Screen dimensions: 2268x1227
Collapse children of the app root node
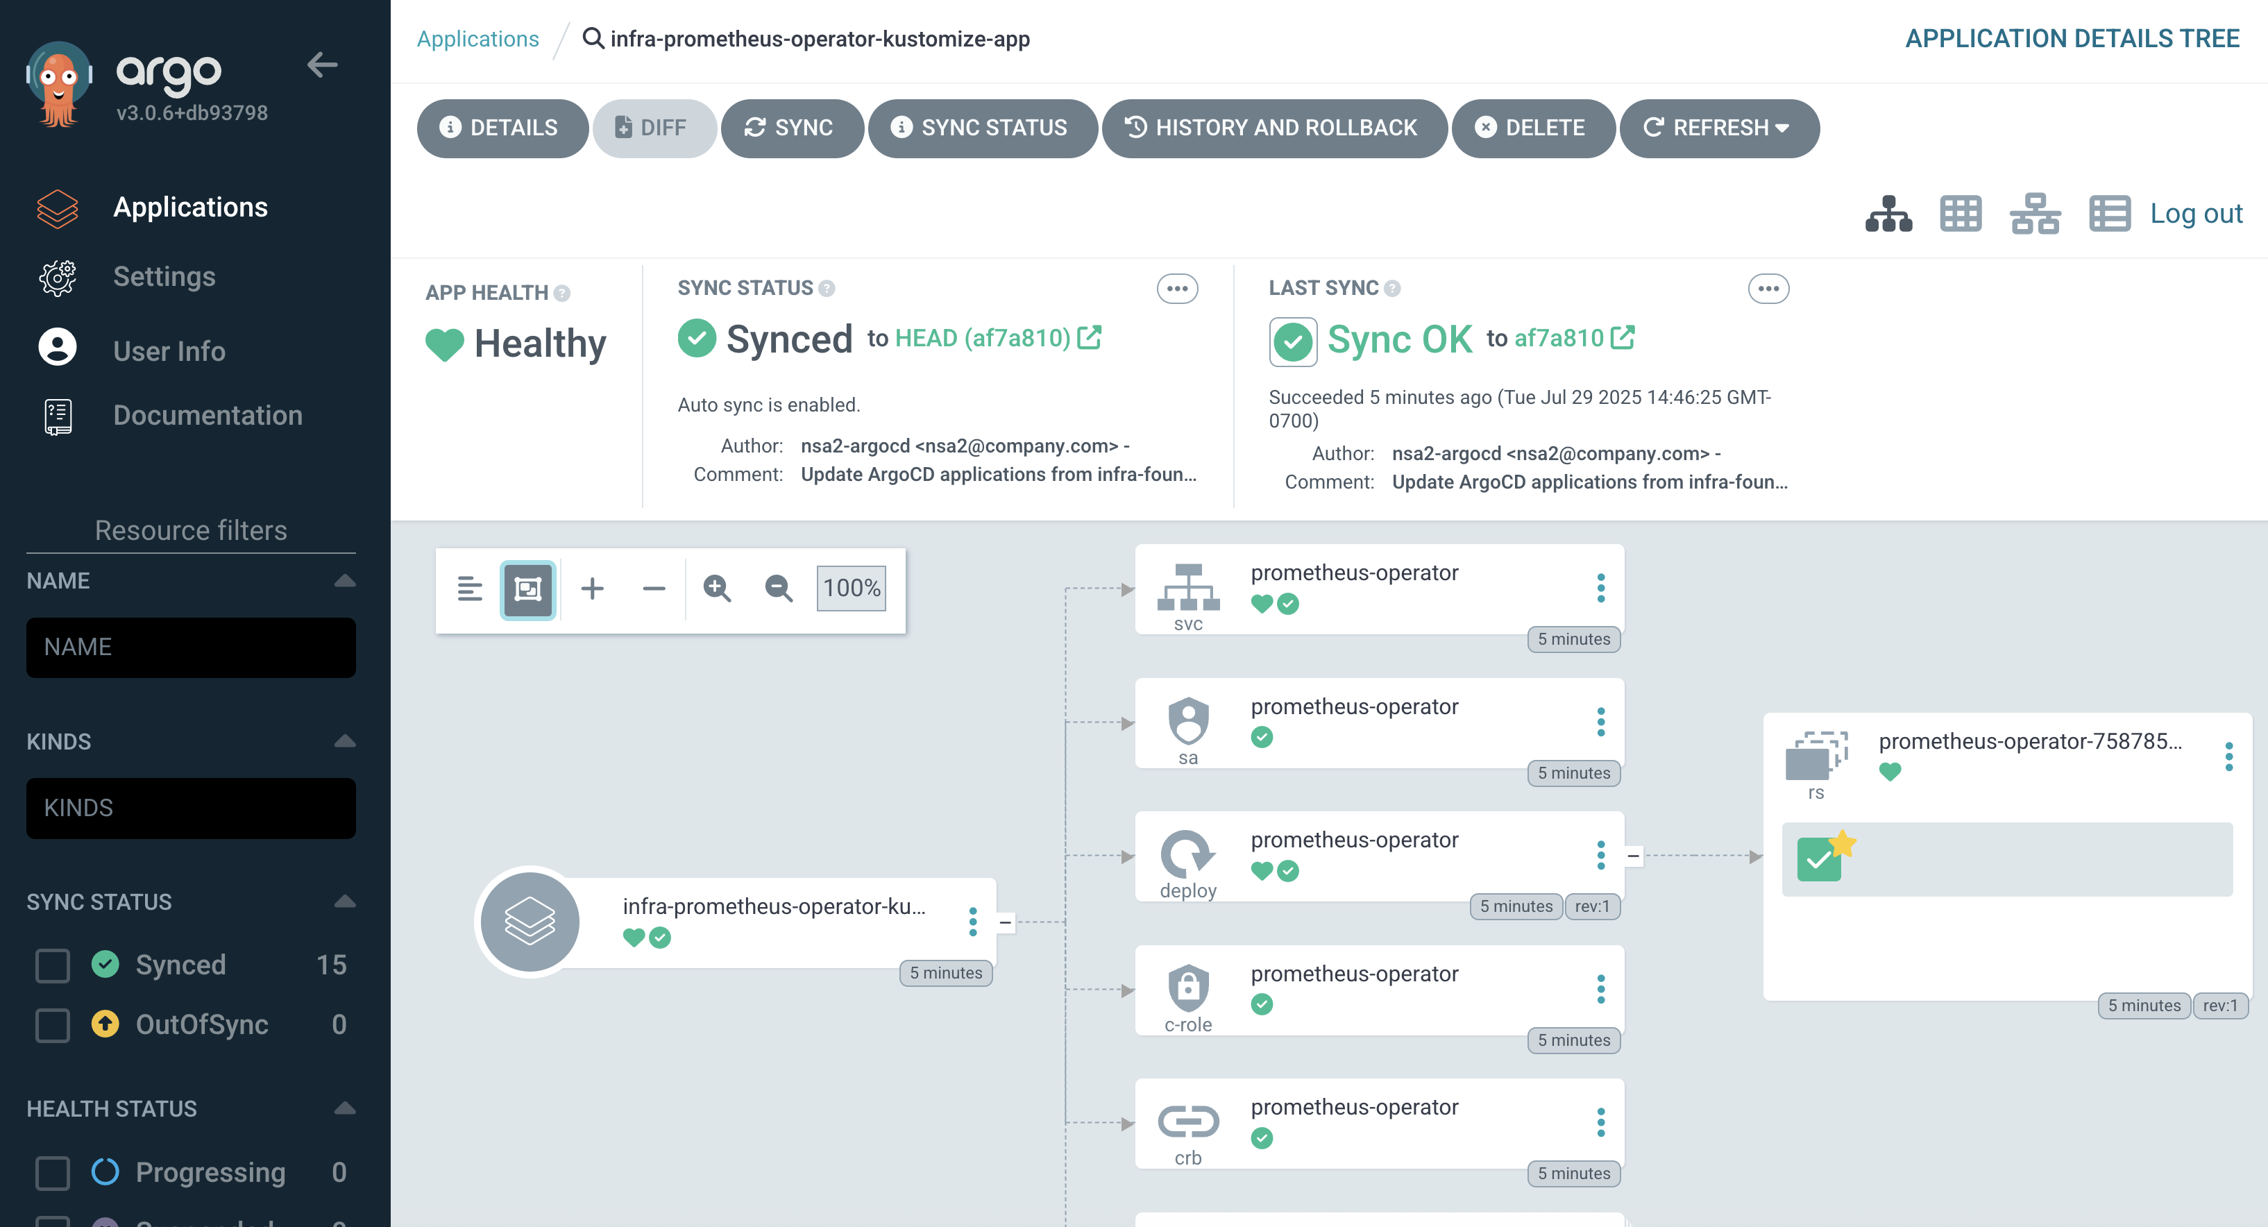[1005, 922]
